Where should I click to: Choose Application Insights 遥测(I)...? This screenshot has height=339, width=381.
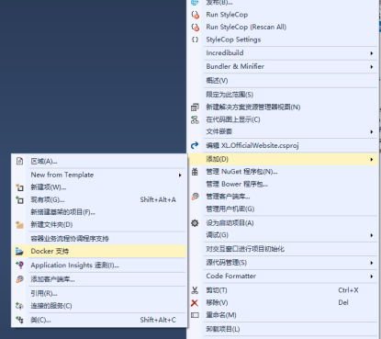[x=74, y=266]
